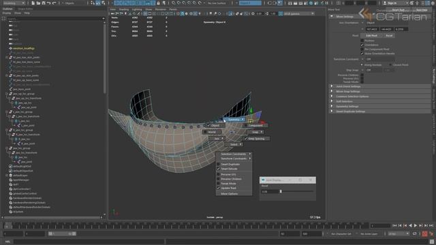Undo the last action via the status line
Image resolution: width=436 pixels, height=245 pixels.
pyautogui.click(x=49, y=3)
